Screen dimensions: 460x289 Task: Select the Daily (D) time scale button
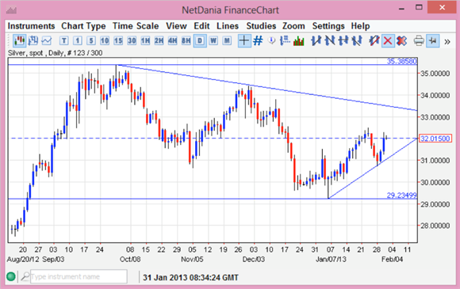200,40
